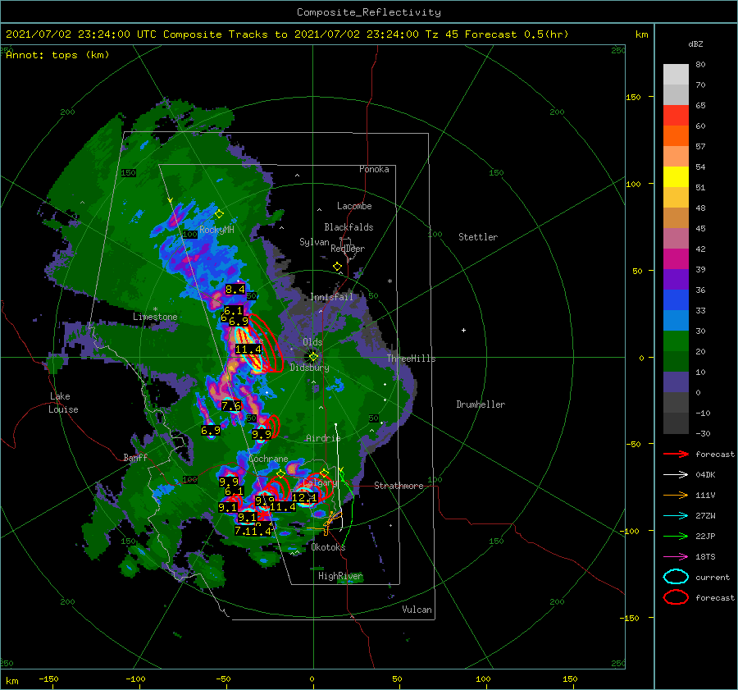This screenshot has height=690, width=738.
Task: Click the magenta 18TS arrow legend icon
Action: pyautogui.click(x=676, y=557)
